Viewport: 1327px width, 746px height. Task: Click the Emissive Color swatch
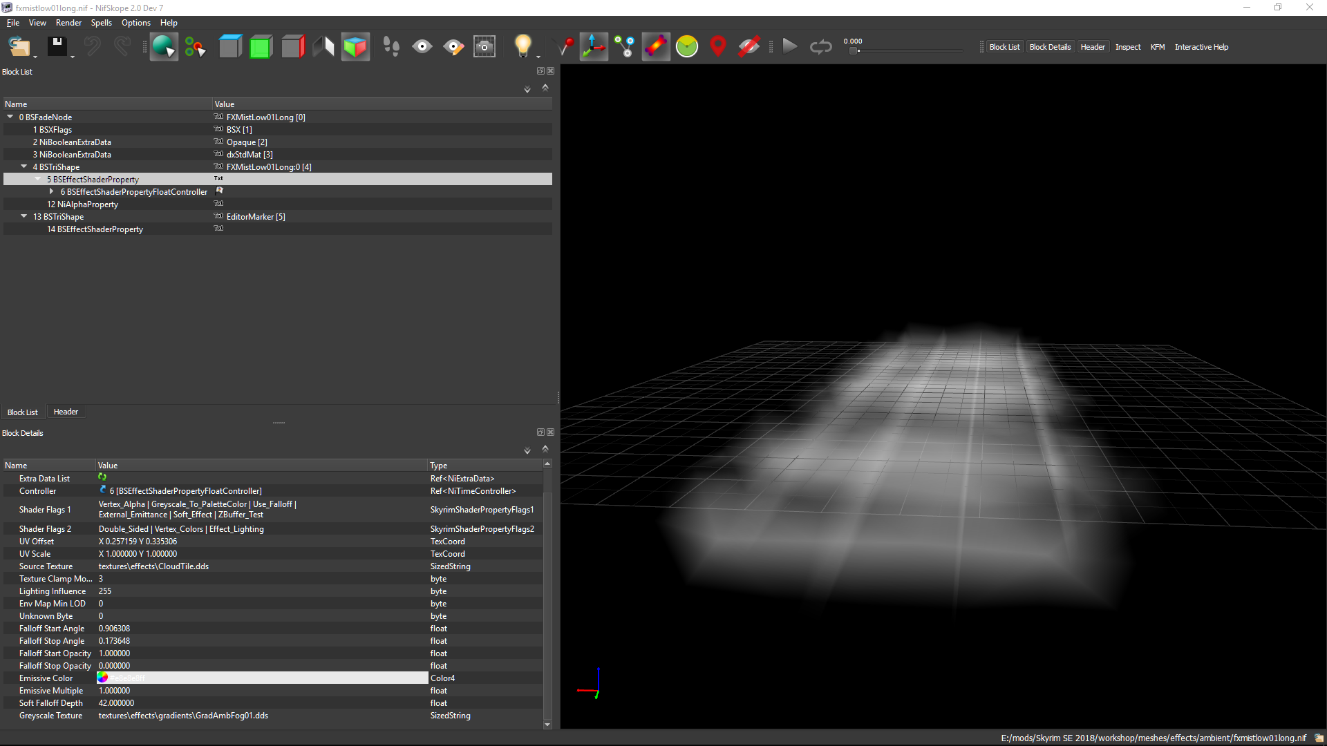102,678
